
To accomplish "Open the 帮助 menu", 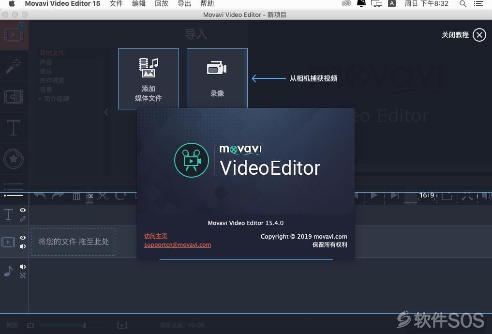I will 207,4.
